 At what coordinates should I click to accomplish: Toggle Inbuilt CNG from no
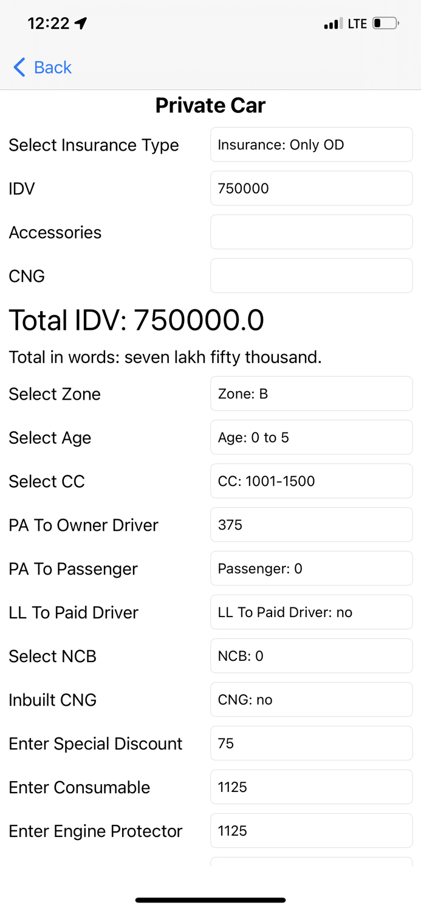311,700
